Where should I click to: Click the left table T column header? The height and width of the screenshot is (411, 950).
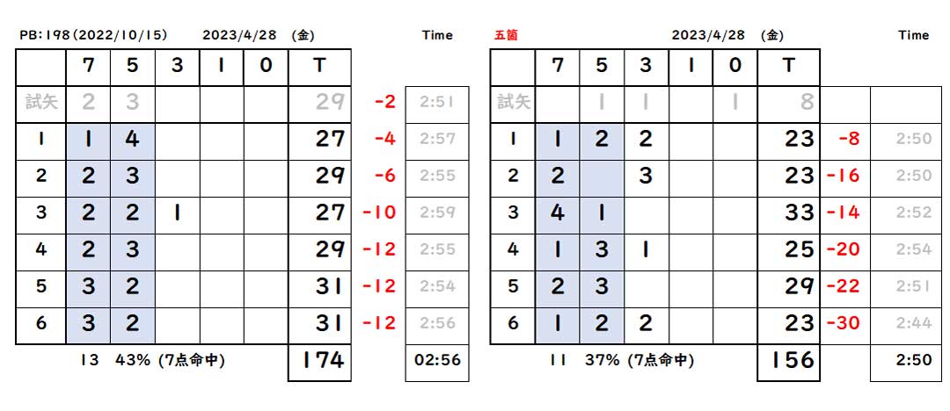319,67
